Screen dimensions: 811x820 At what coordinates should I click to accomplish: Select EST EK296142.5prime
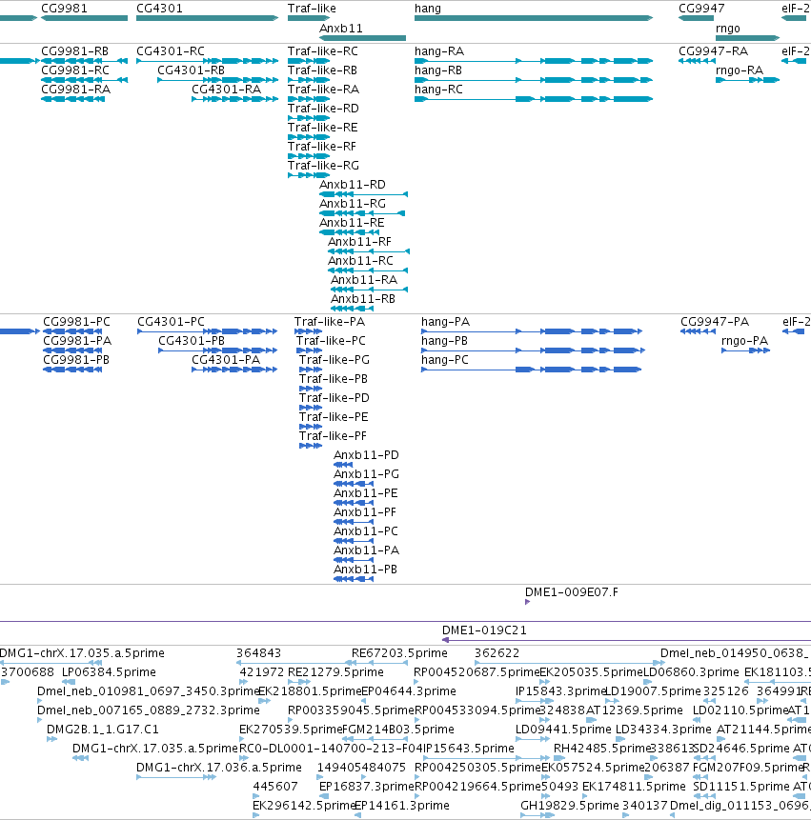[x=255, y=815]
